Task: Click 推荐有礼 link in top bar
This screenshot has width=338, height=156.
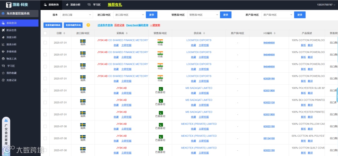Action: (115, 4)
